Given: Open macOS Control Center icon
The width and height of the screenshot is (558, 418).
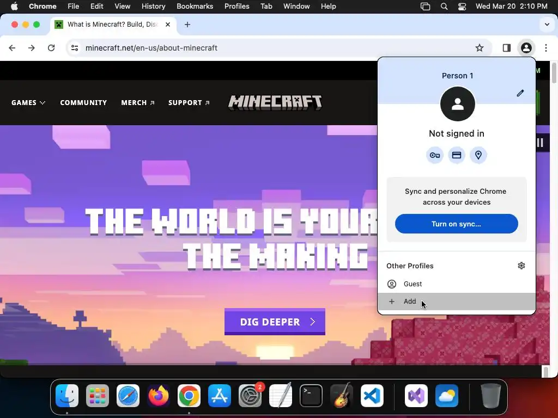Looking at the screenshot, I should tap(462, 7).
